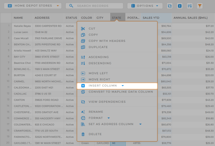Select Move Left menu entry
The height and width of the screenshot is (146, 215).
[98, 73]
